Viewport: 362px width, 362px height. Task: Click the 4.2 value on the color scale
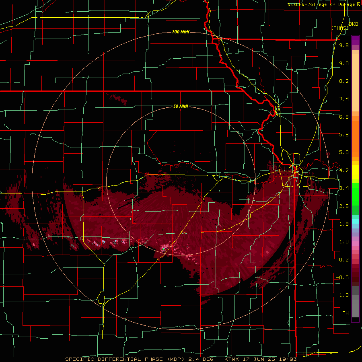pyautogui.click(x=344, y=171)
